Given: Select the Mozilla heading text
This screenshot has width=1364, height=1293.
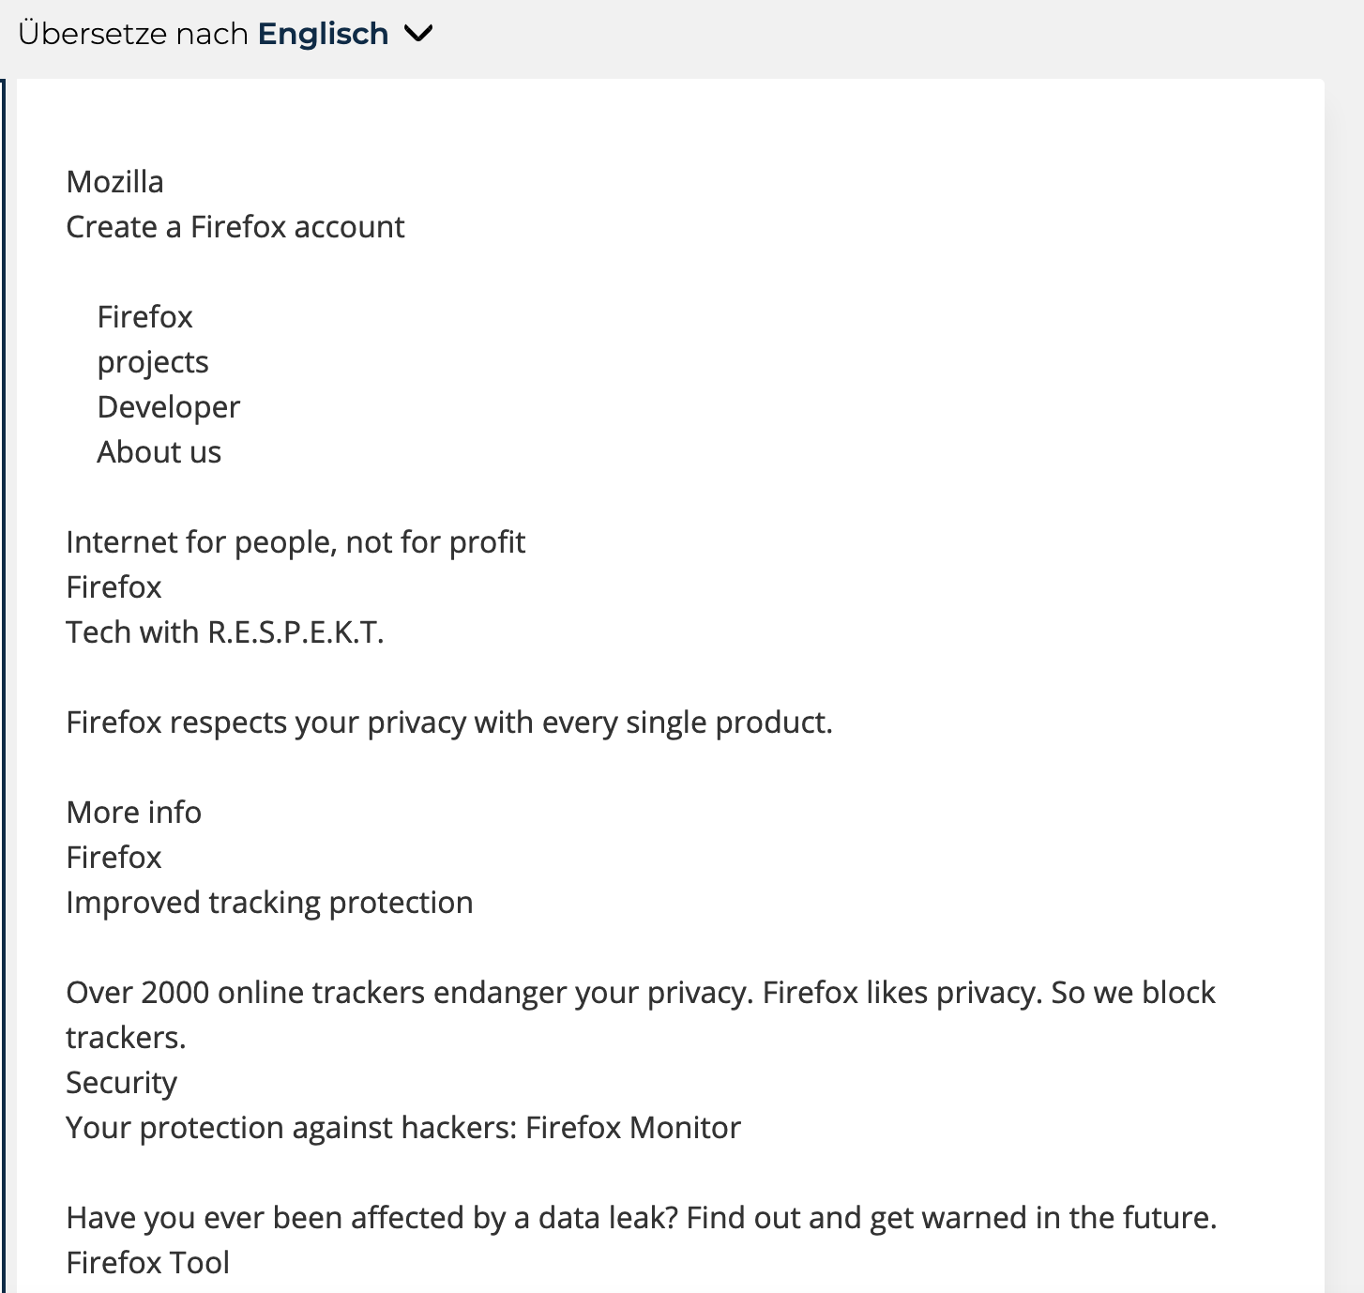Looking at the screenshot, I should (x=115, y=182).
